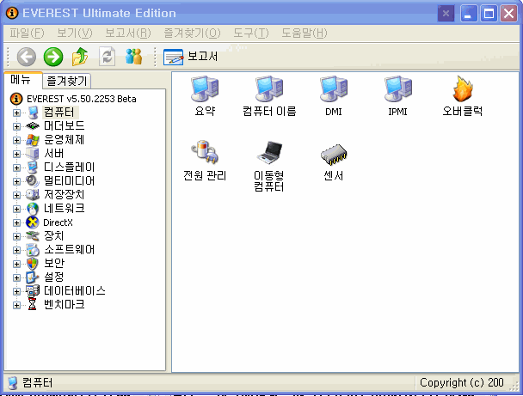Select 장치 tree item
This screenshot has width=523, height=396.
pyautogui.click(x=53, y=236)
